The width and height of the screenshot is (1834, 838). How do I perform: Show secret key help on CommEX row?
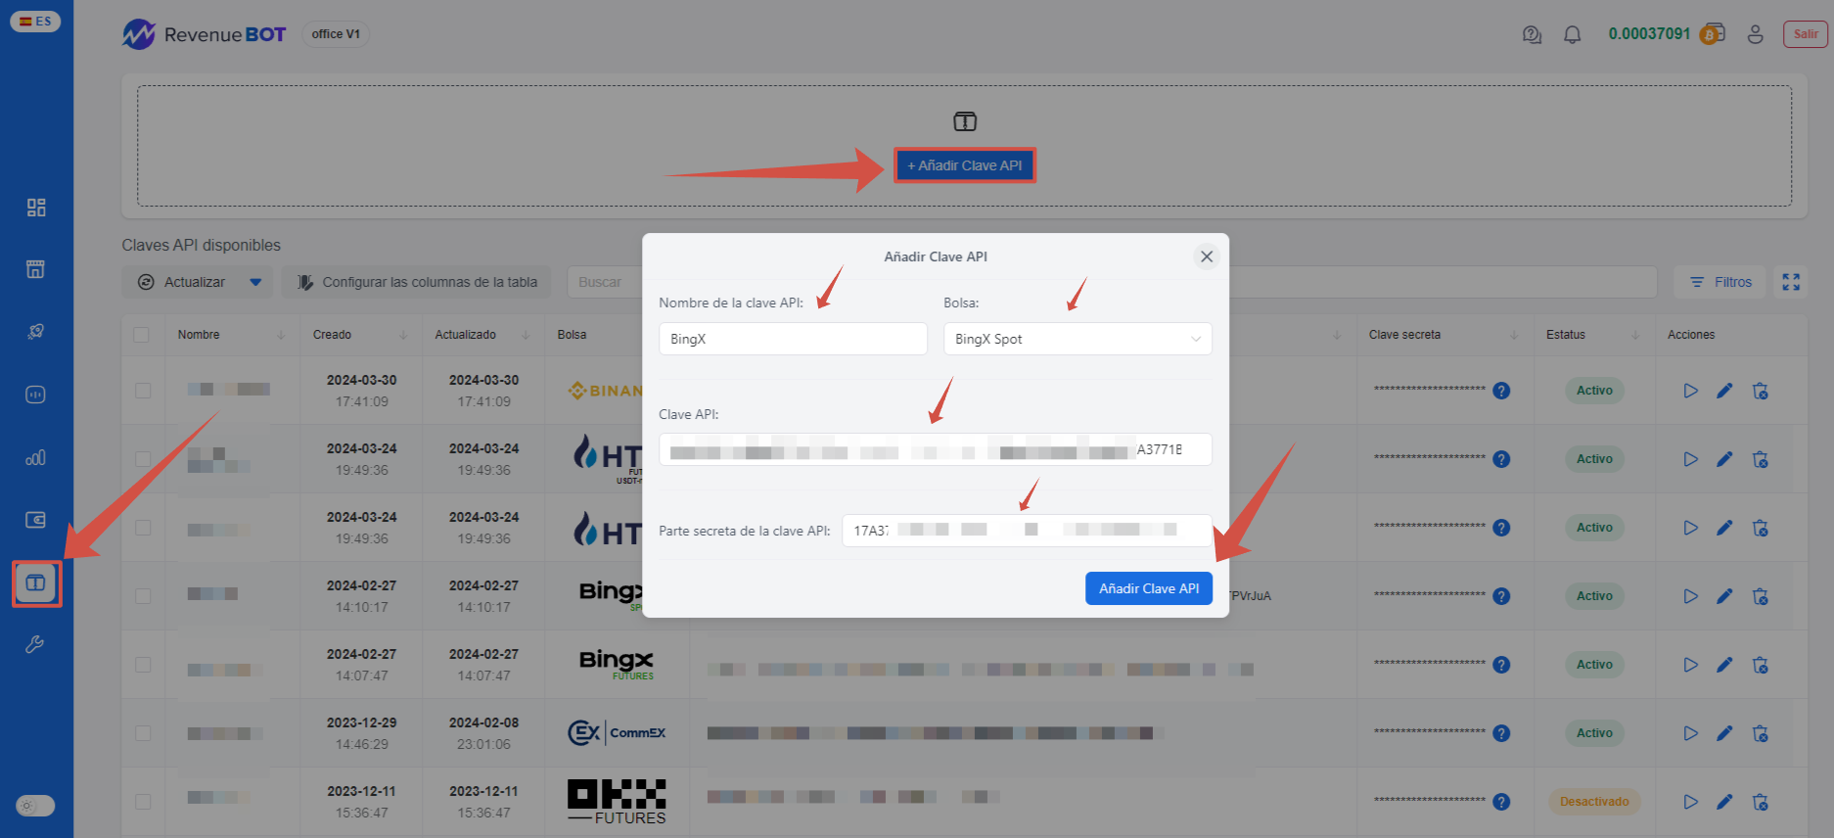1501,733
